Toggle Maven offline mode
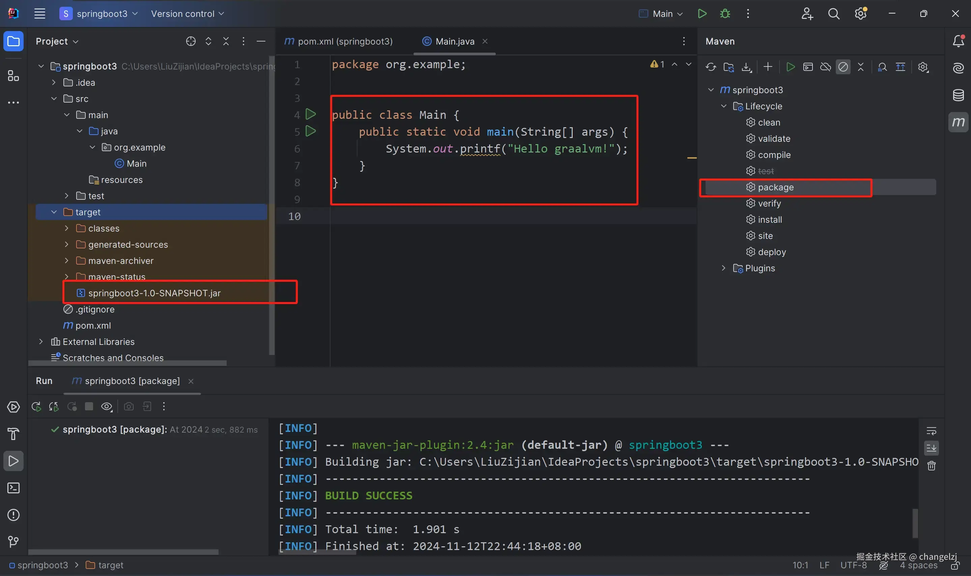 click(x=825, y=67)
